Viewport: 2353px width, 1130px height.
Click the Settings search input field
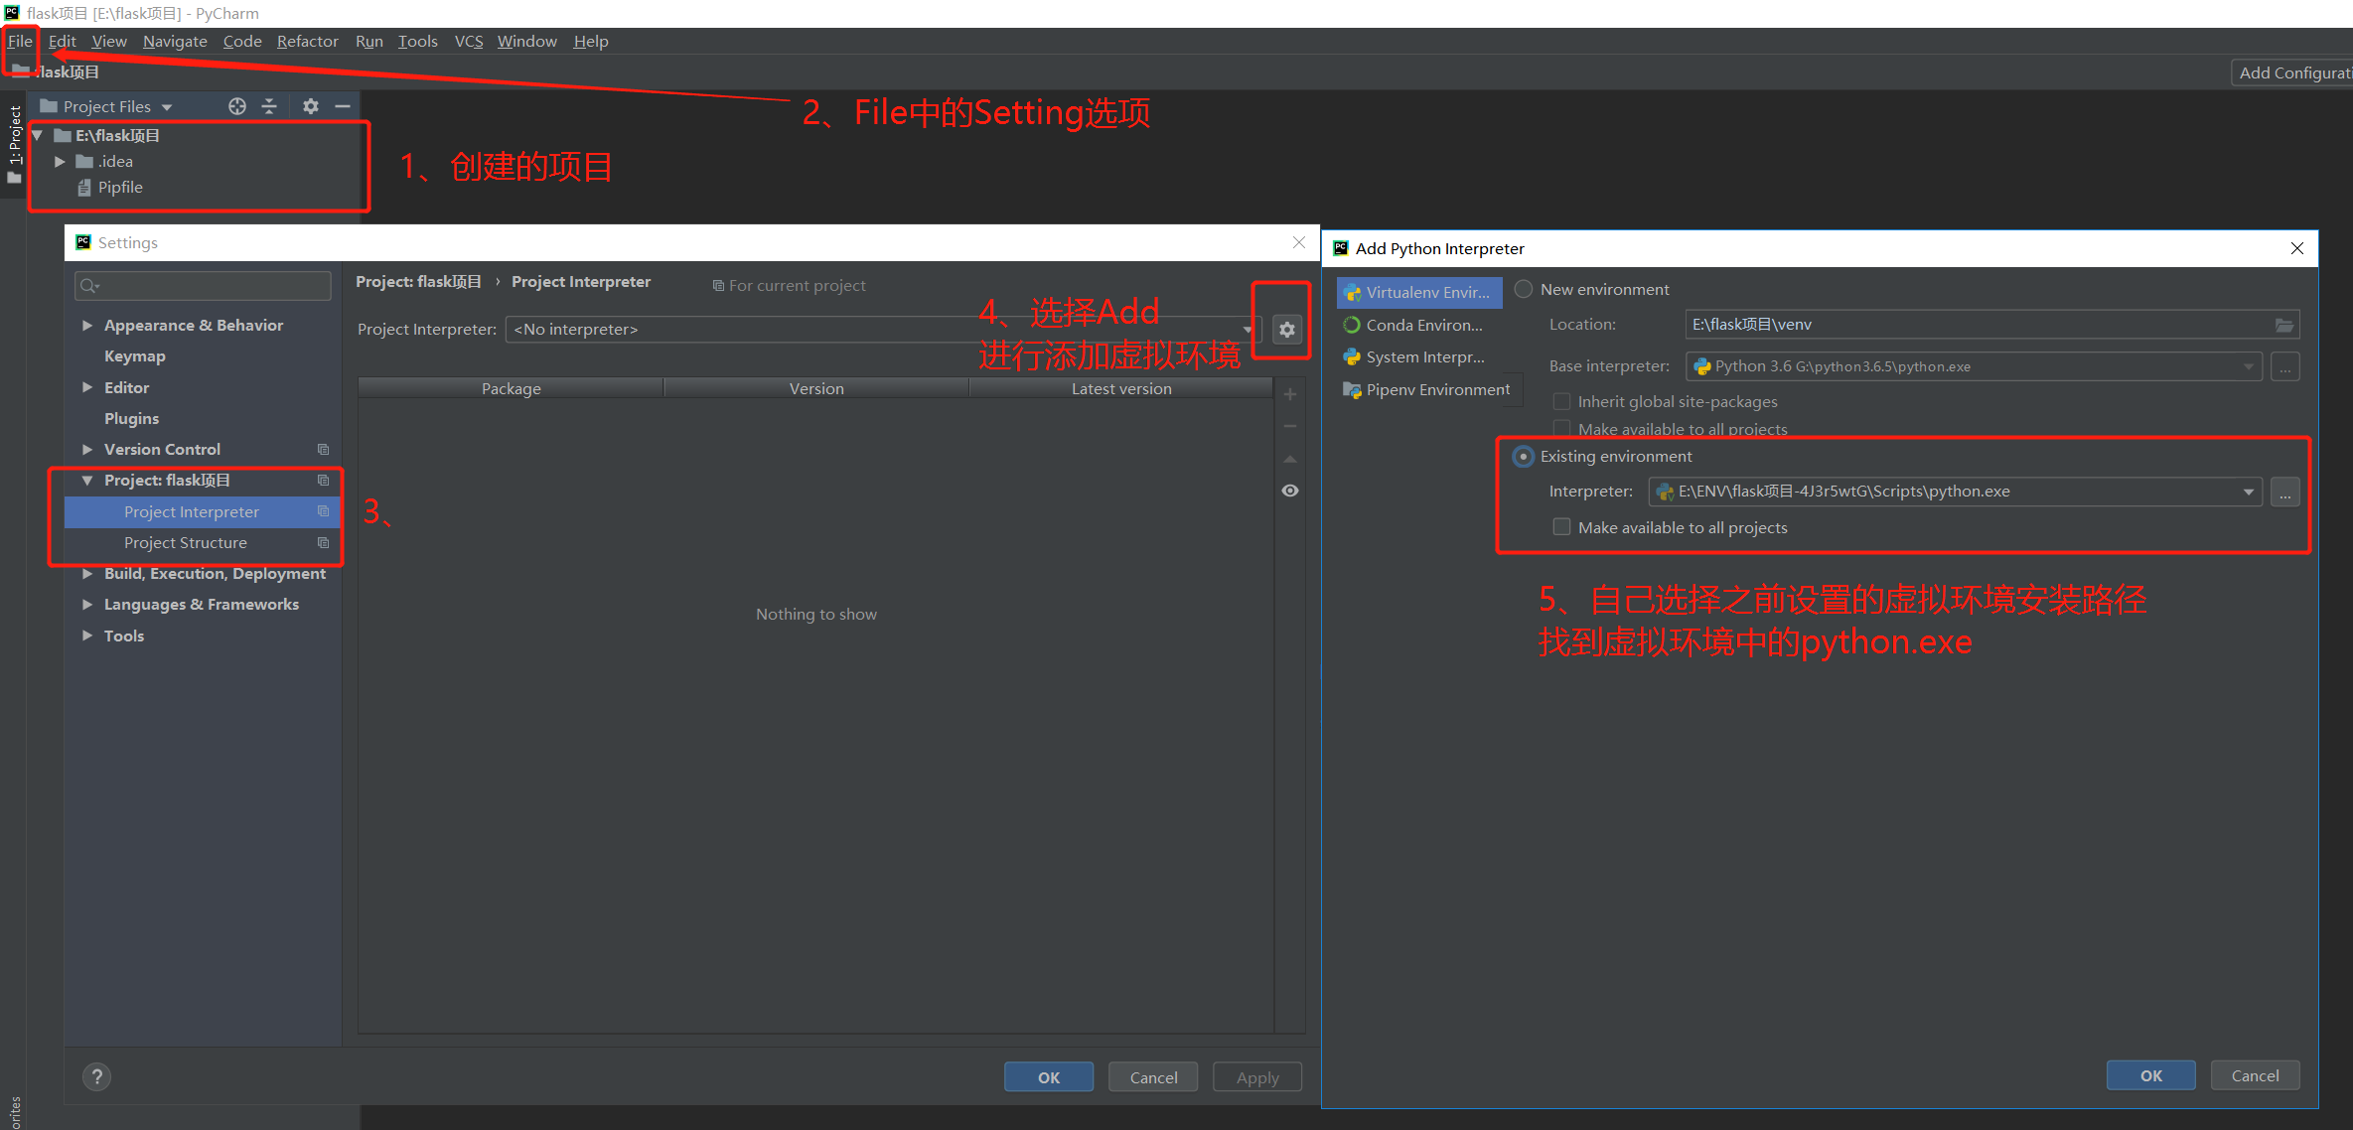pyautogui.click(x=204, y=286)
